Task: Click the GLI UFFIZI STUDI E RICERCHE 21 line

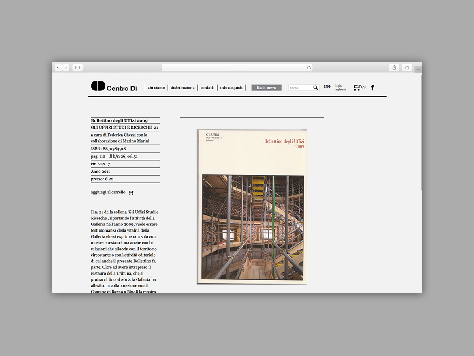Action: 125,127
